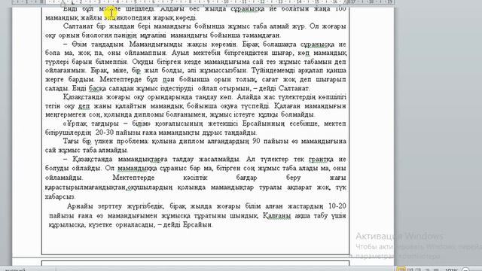The height and width of the screenshot is (271, 482).
Task: Click the word "зерттеу"
Action: click(110, 206)
